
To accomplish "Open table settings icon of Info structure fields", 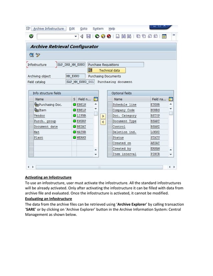I will click(96, 99).
